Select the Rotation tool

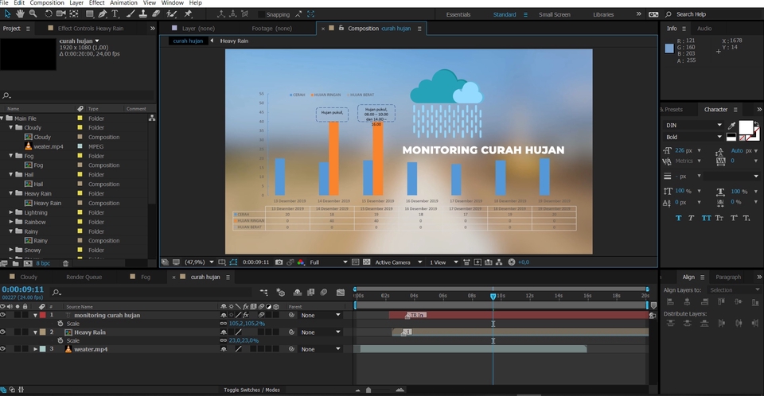click(49, 14)
